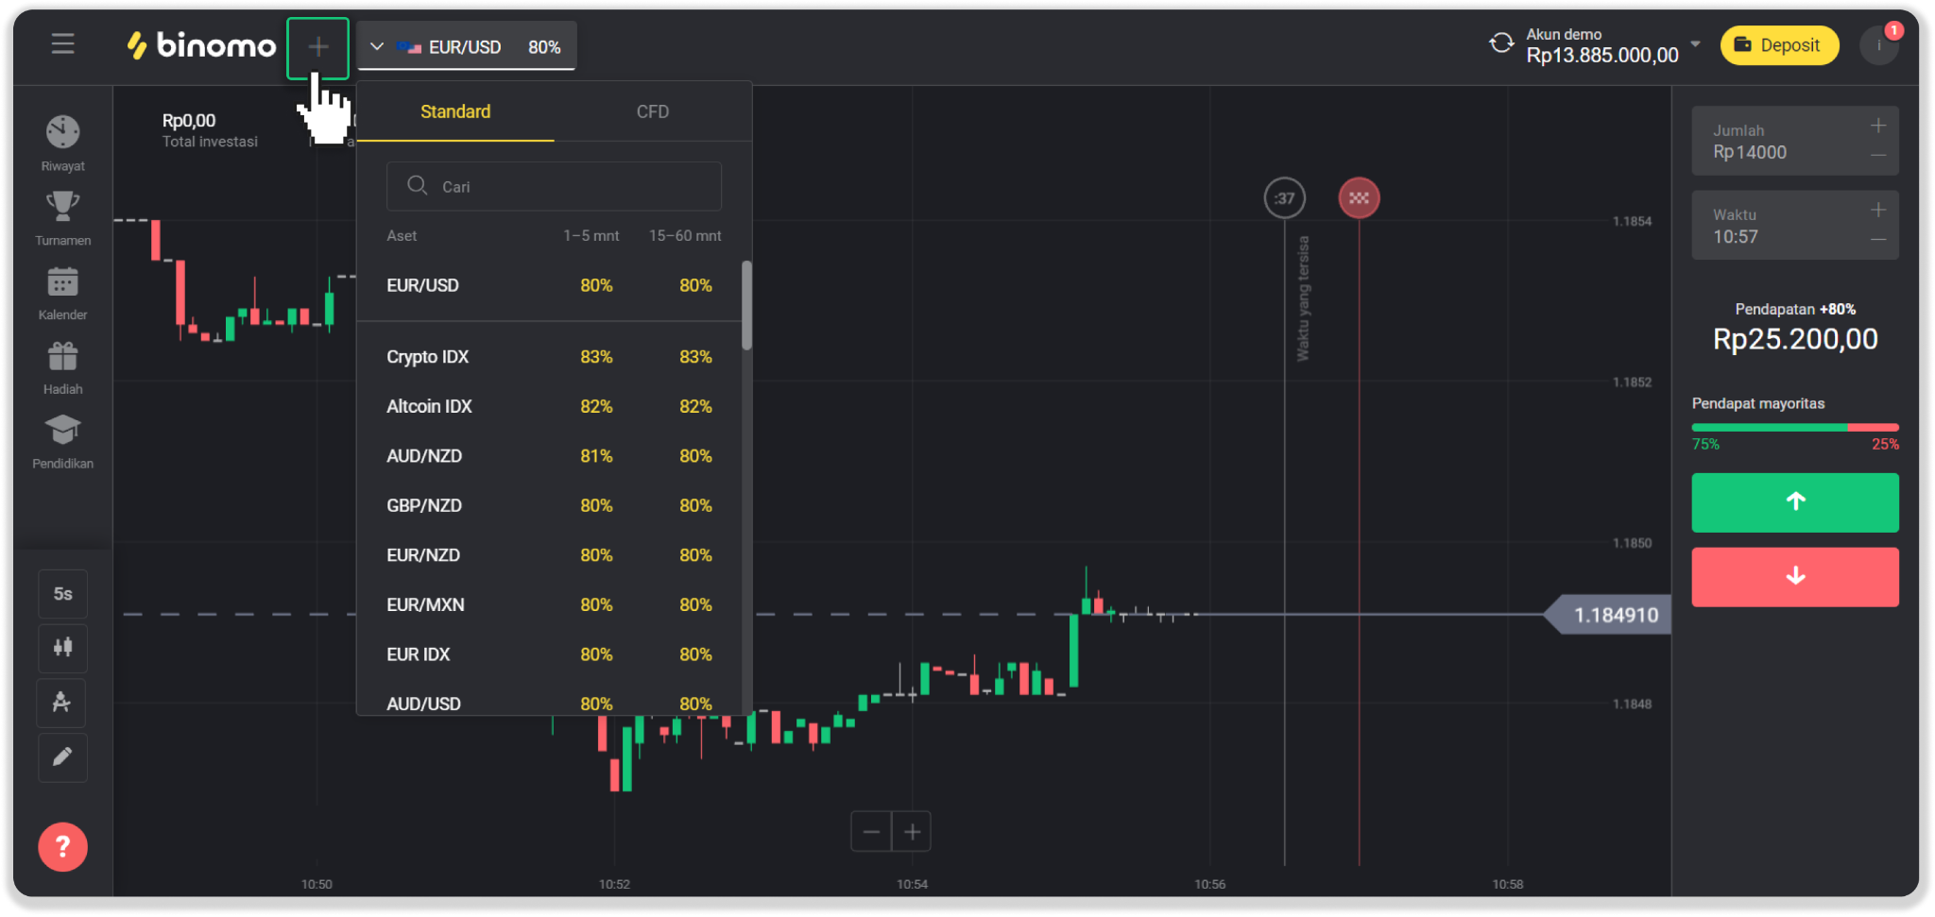Click the Pendapat mayoritas sentiment bar
Screen dimensions: 1935x917
[1794, 428]
